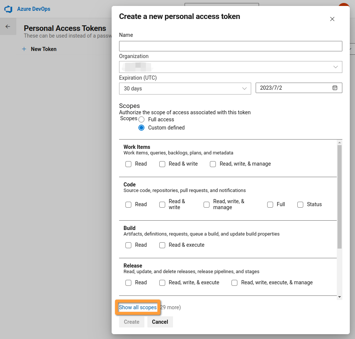Click Show all scopes link
The height and width of the screenshot is (339, 355).
pos(138,307)
